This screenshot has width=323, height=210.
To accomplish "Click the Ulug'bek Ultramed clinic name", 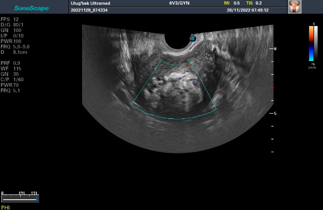I will (91, 3).
